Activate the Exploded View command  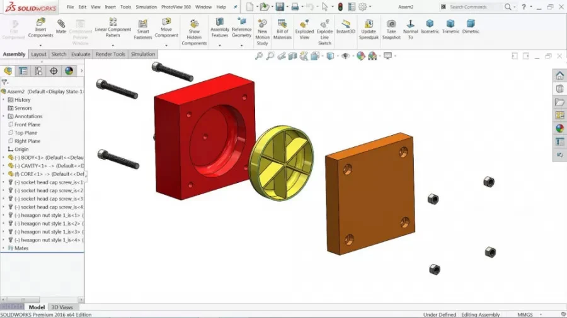(x=304, y=29)
